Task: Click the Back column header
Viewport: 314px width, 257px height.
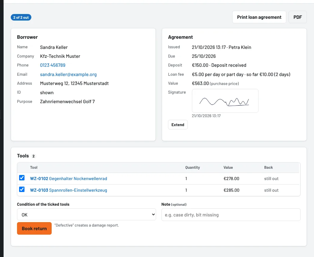Action: pyautogui.click(x=268, y=167)
